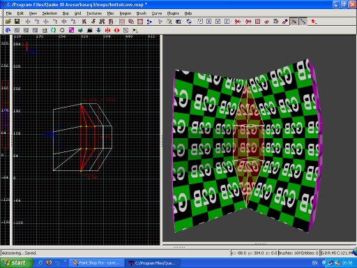Open the Brush menu
Image resolution: width=357 pixels, height=268 pixels.
142,13
